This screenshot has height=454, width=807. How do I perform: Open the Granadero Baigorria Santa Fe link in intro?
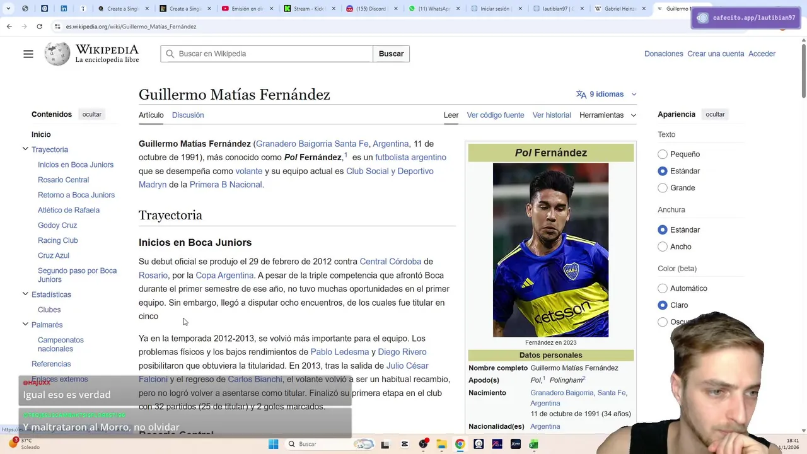312,144
